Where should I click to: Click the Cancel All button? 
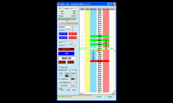point(66,49)
